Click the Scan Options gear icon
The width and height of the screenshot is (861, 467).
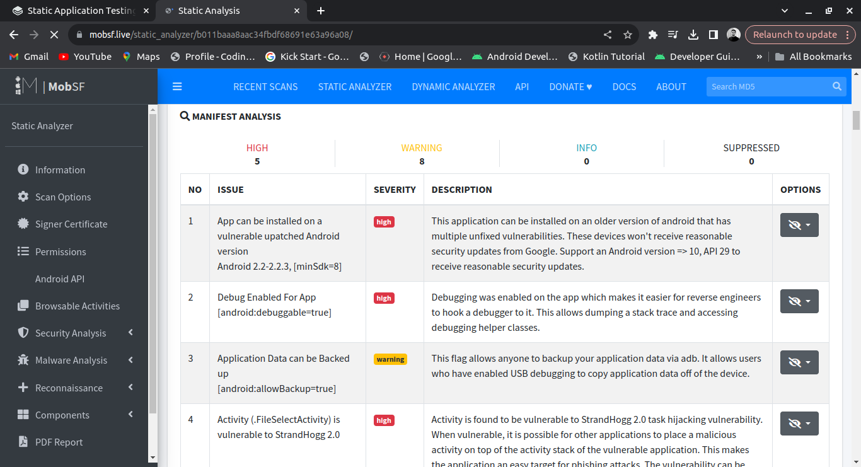(x=23, y=197)
